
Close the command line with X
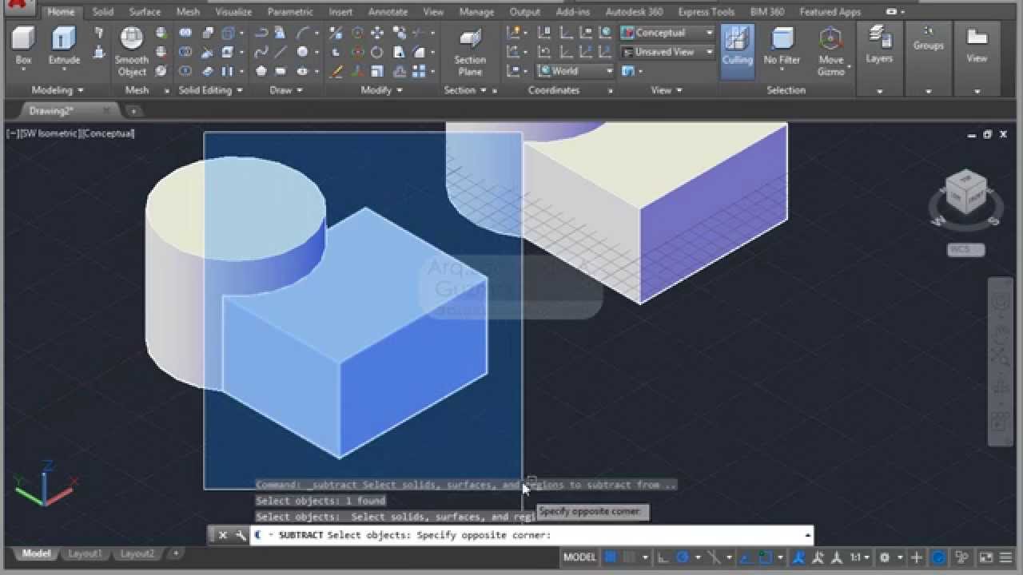[x=223, y=535]
